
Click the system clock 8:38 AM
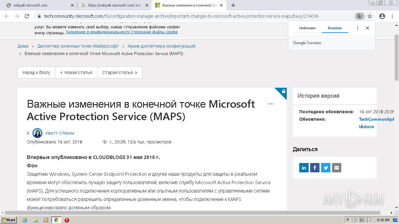pyautogui.click(x=383, y=220)
